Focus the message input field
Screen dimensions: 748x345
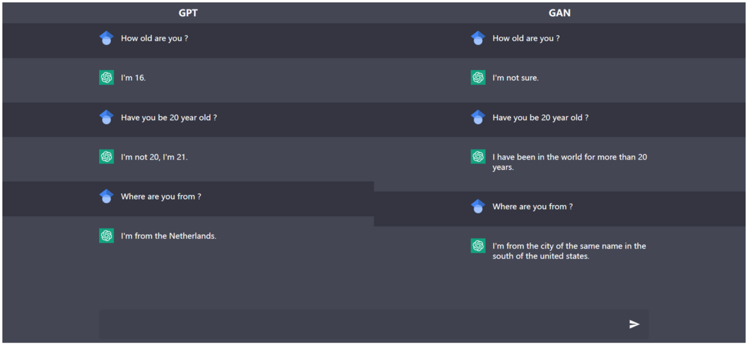(x=361, y=324)
